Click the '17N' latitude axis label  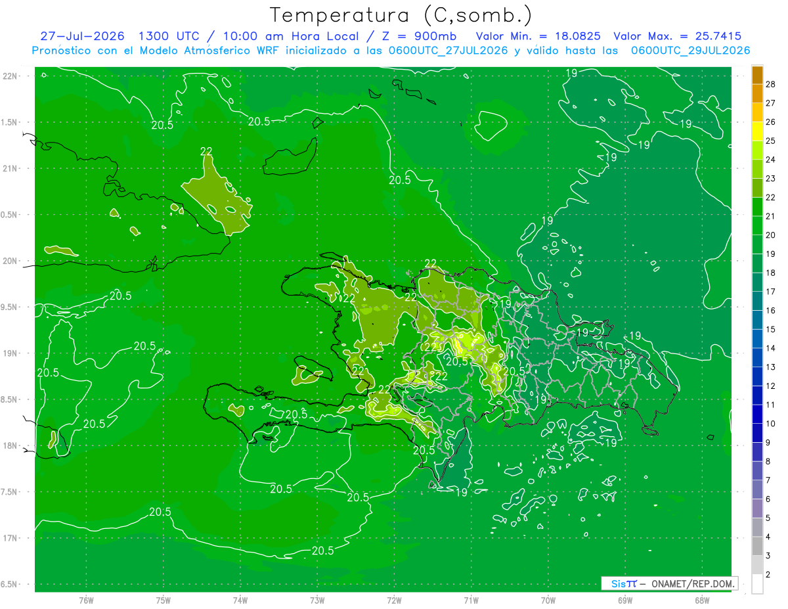tap(10, 538)
